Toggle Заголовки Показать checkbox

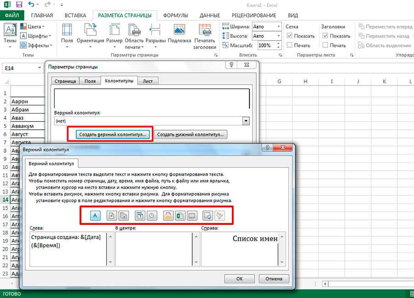(325, 36)
